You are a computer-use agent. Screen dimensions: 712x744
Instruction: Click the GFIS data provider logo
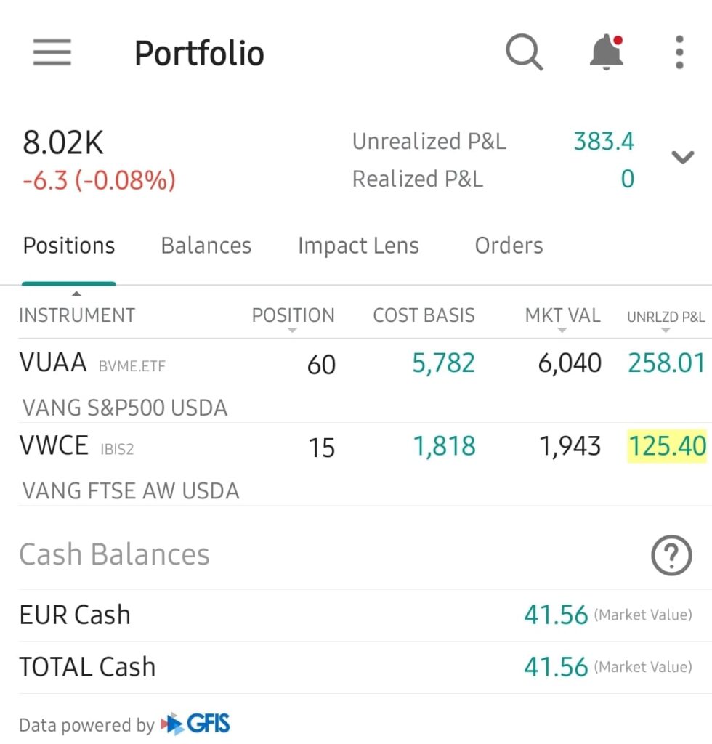(195, 724)
